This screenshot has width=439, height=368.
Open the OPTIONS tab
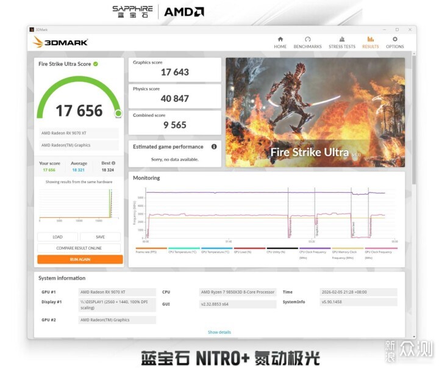click(x=394, y=43)
